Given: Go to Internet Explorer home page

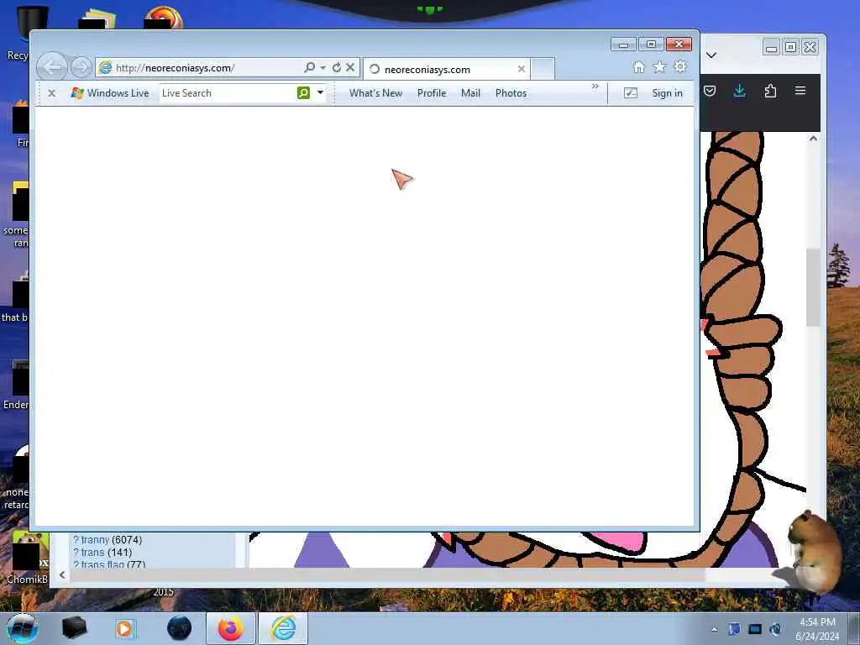Looking at the screenshot, I should (x=638, y=67).
